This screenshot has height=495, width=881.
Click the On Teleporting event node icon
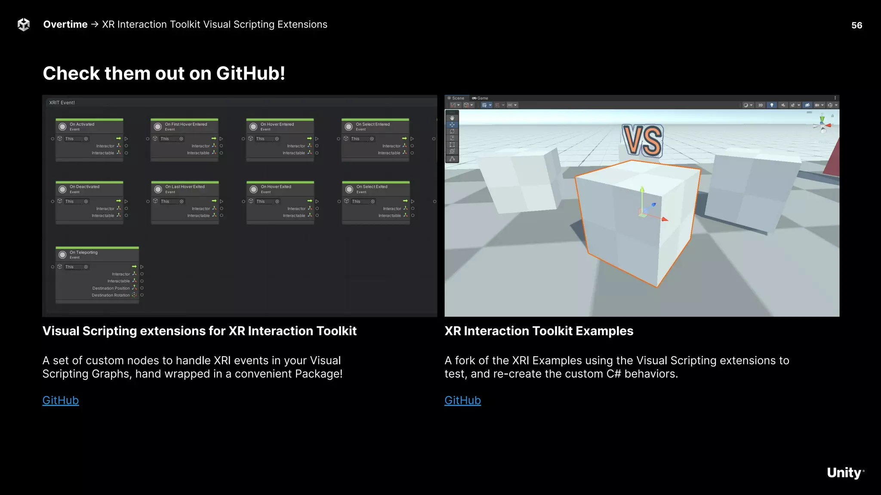[62, 255]
